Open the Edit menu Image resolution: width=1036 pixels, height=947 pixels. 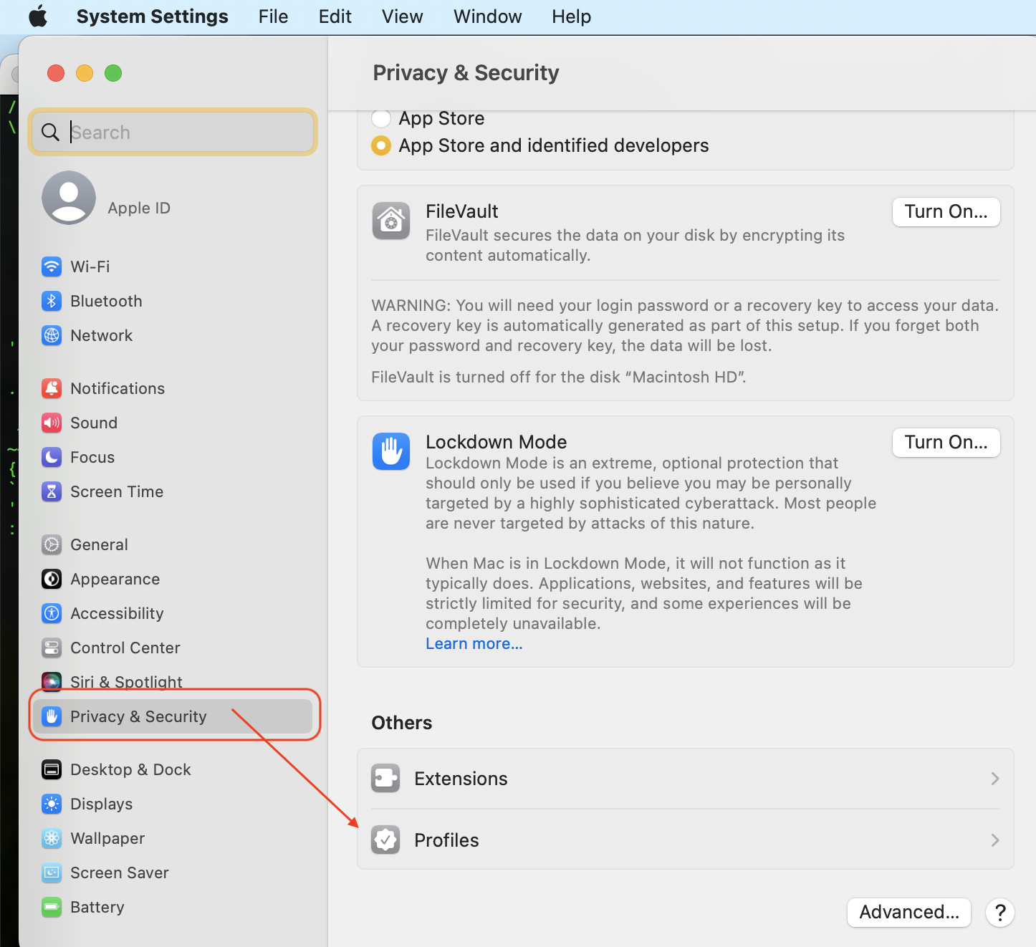tap(335, 16)
